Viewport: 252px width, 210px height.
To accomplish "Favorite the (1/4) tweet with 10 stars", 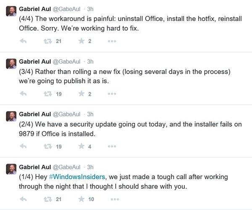I will [81, 199].
